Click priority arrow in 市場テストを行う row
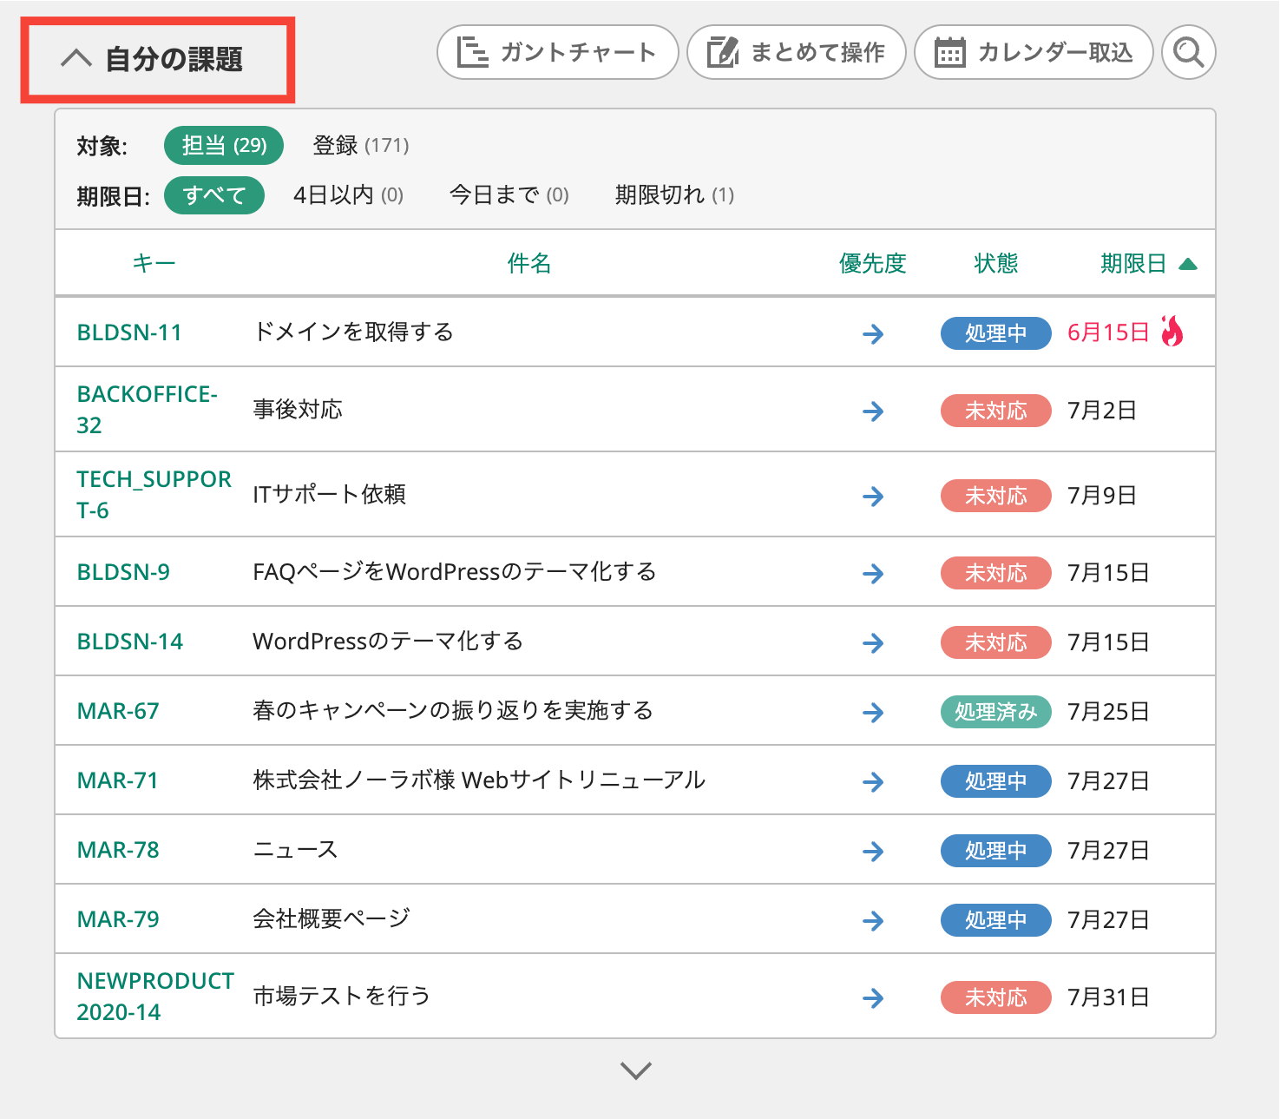The width and height of the screenshot is (1280, 1119). (x=873, y=997)
